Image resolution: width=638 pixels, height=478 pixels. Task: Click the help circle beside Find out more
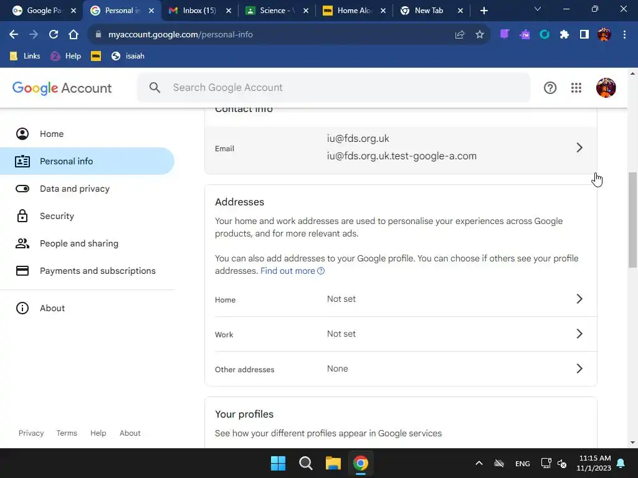[x=321, y=271]
